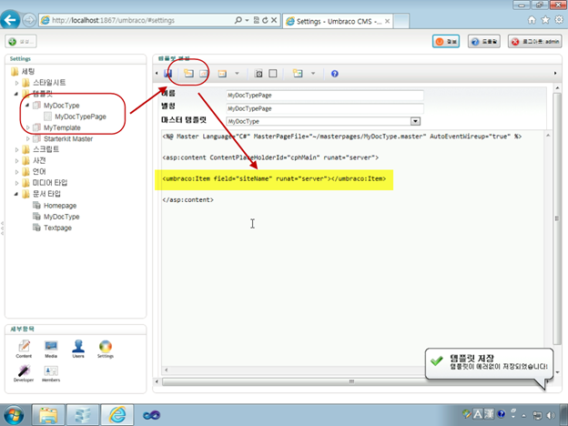
Task: Go back with the browser back arrow
Action: (x=10, y=19)
